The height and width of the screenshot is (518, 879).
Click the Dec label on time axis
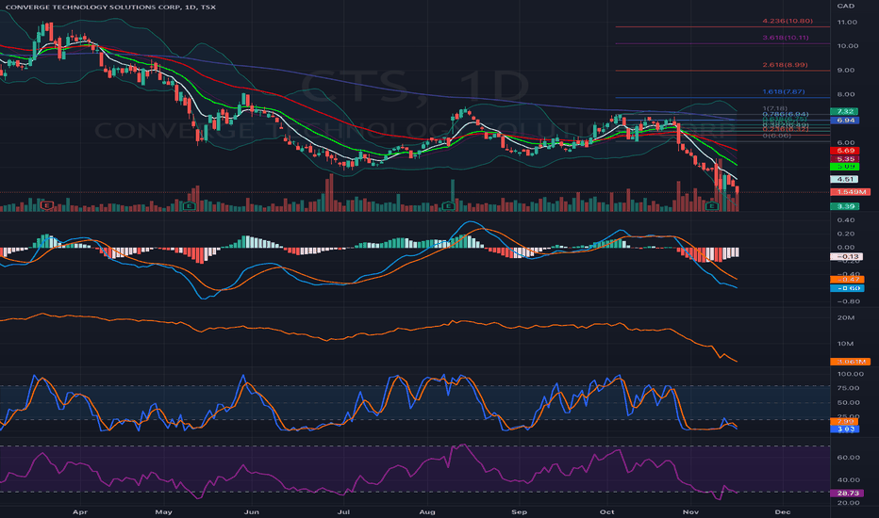pos(783,511)
